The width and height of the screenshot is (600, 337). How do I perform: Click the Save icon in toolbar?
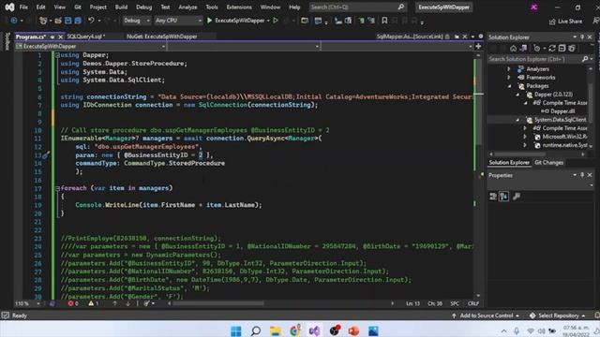click(67, 21)
